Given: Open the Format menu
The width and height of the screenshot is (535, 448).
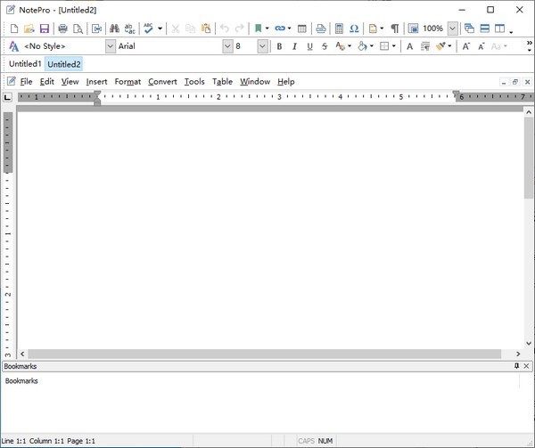Looking at the screenshot, I should tap(128, 82).
